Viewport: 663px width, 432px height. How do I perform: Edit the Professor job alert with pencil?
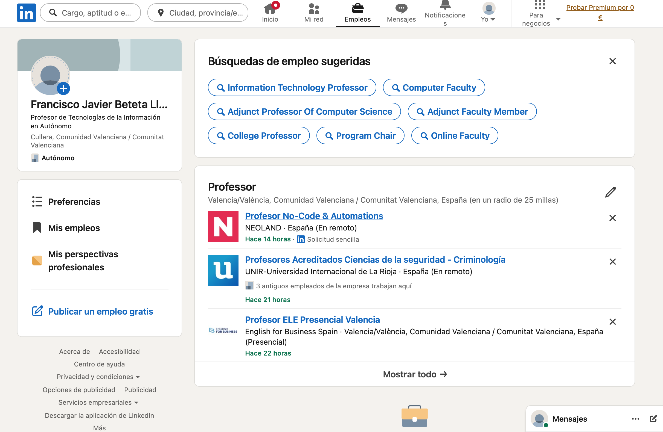coord(610,192)
